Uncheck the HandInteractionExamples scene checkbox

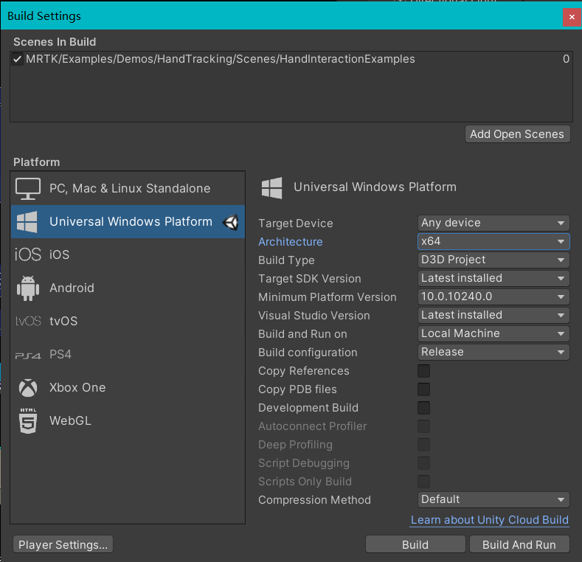18,59
